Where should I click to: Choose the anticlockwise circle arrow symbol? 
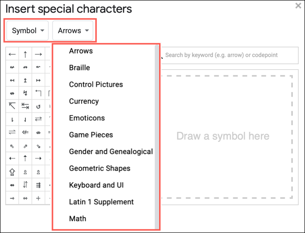(x=38, y=106)
